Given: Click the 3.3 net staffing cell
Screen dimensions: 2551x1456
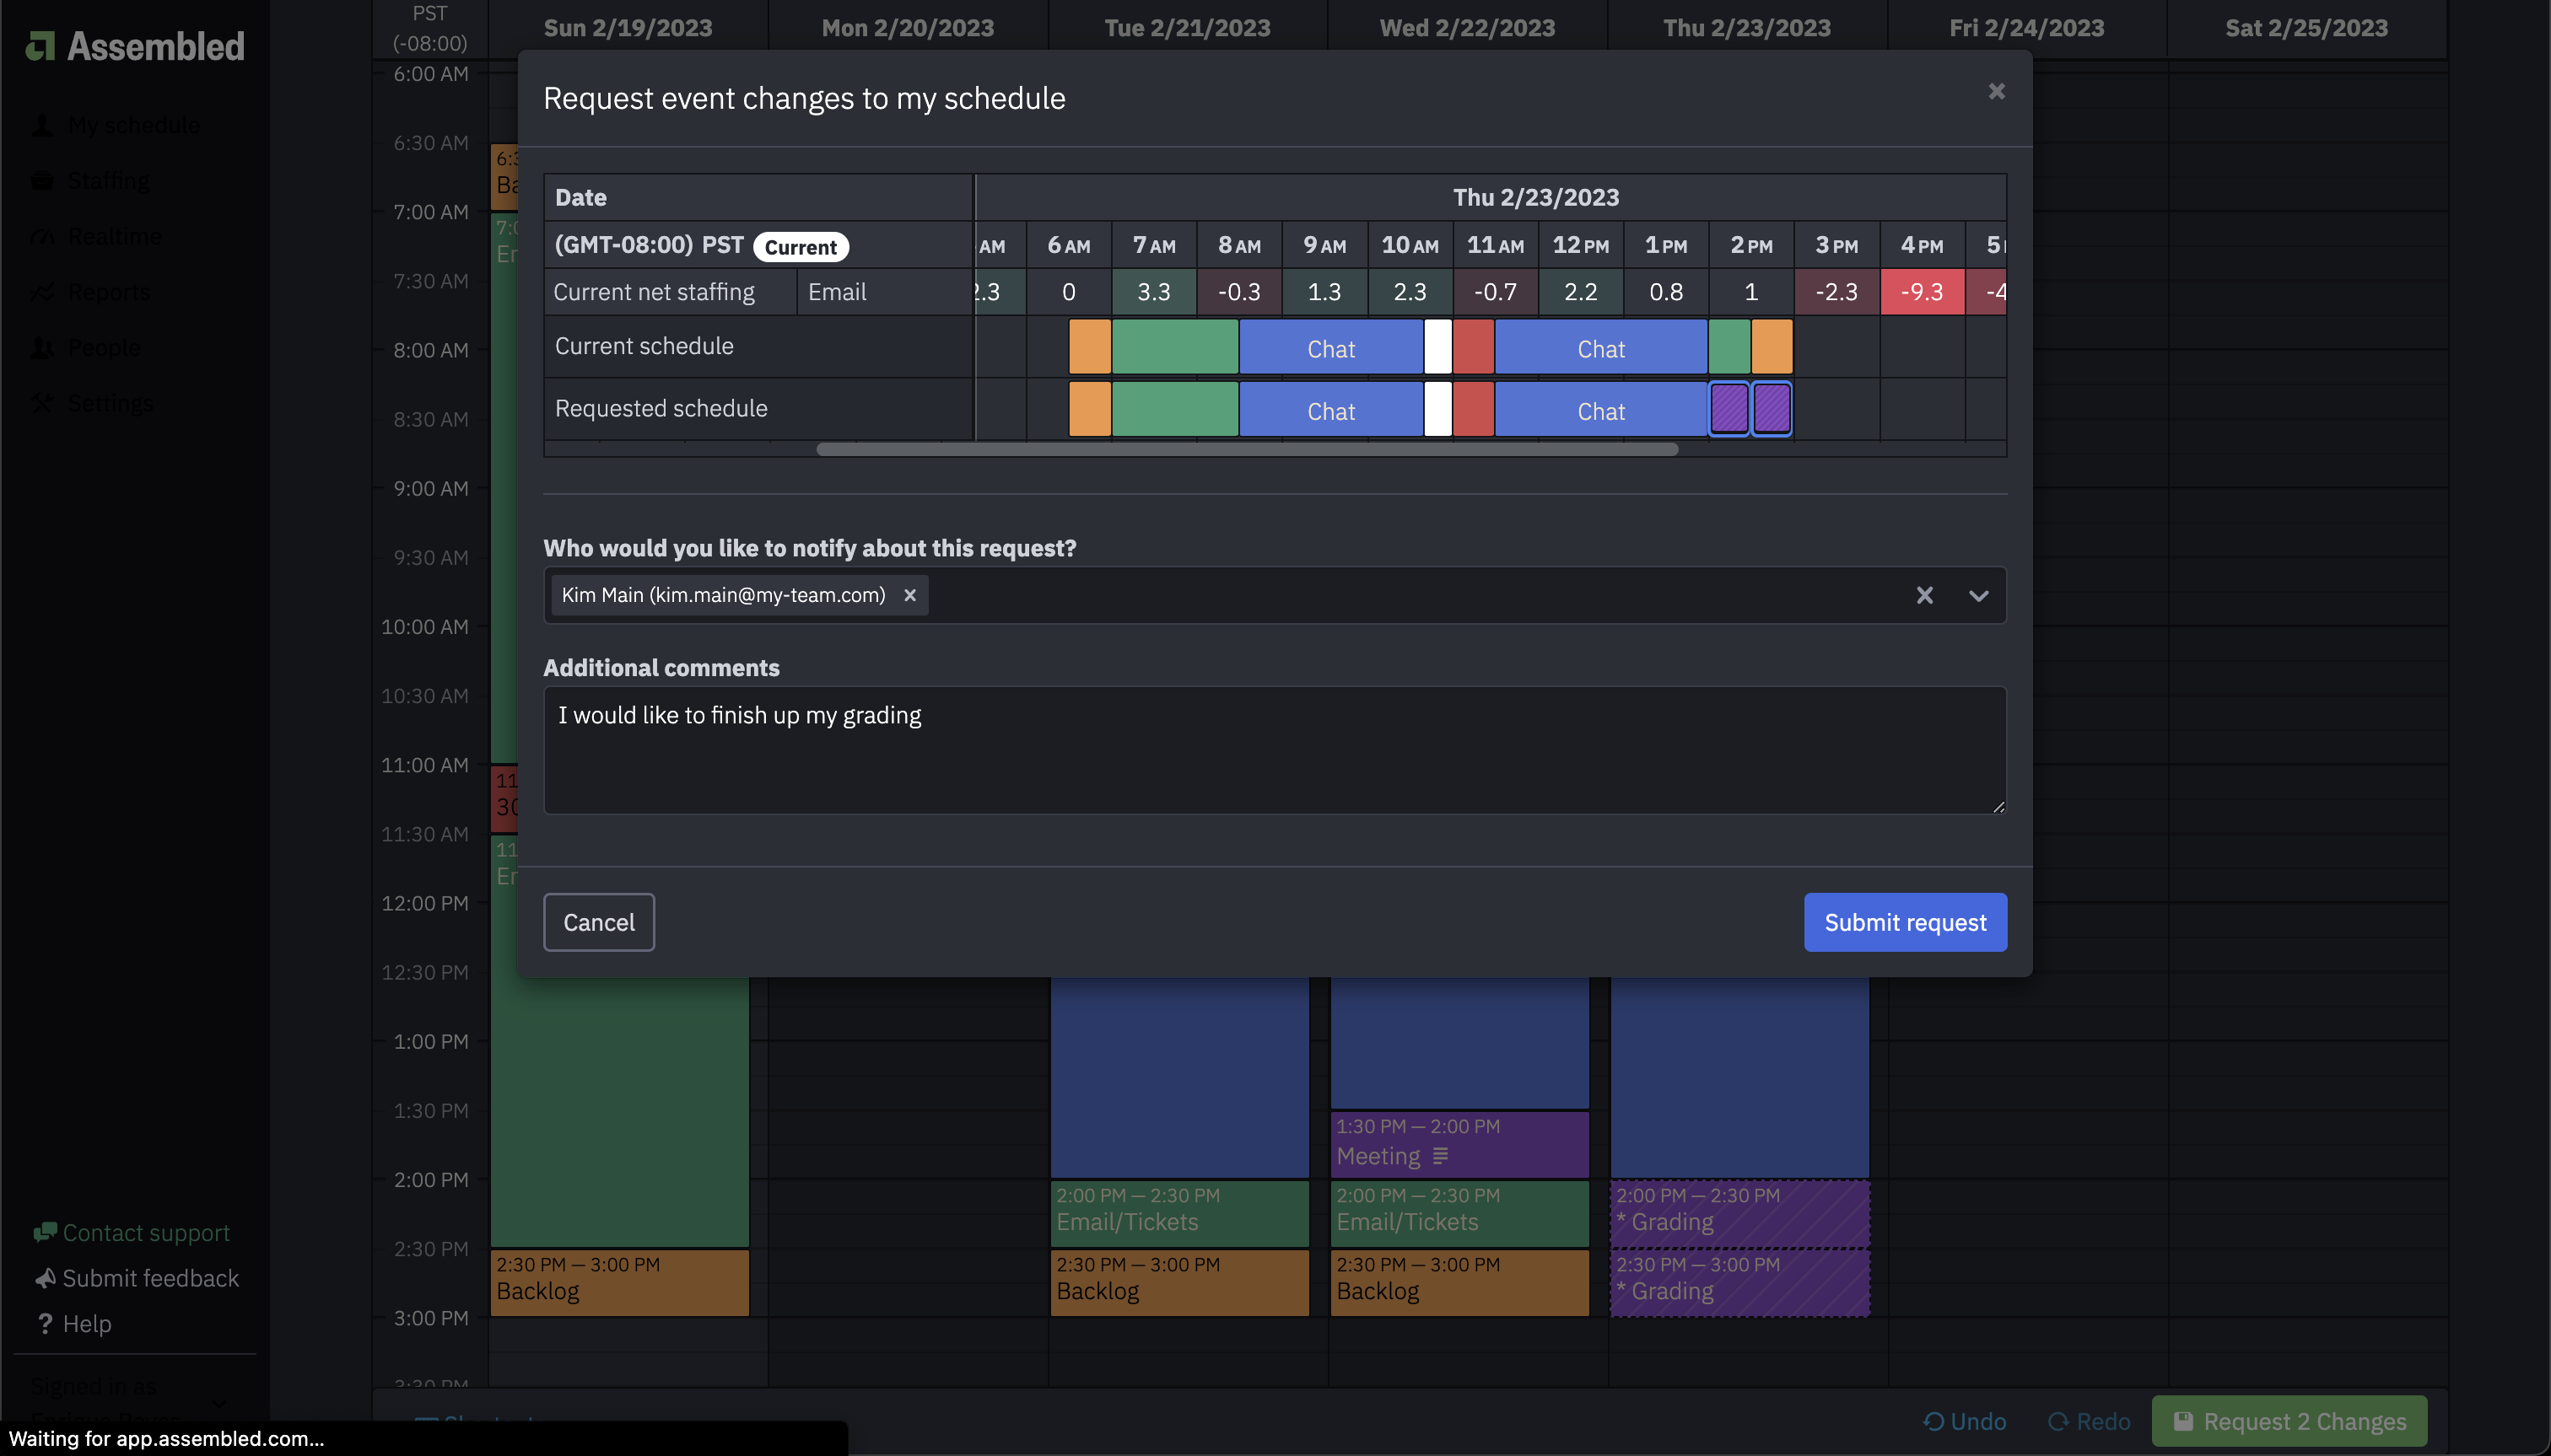Looking at the screenshot, I should click(x=1153, y=292).
